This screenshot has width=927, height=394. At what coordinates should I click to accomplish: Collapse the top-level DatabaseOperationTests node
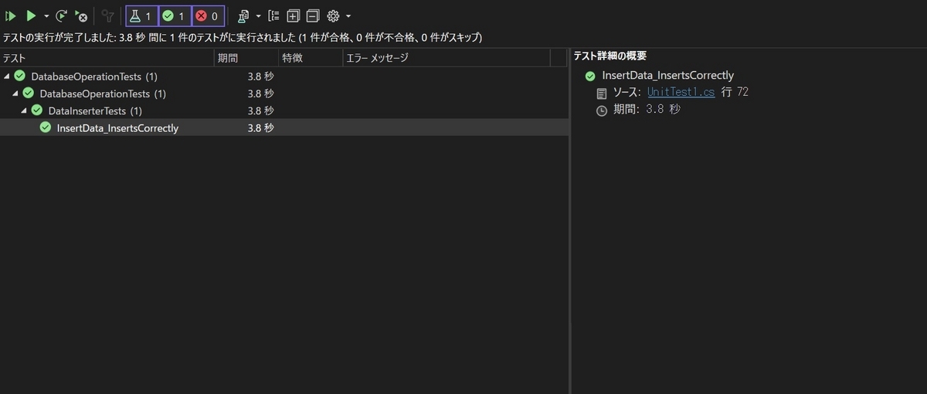coord(7,76)
